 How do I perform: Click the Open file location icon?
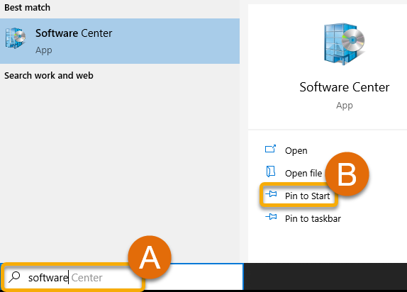click(x=271, y=172)
